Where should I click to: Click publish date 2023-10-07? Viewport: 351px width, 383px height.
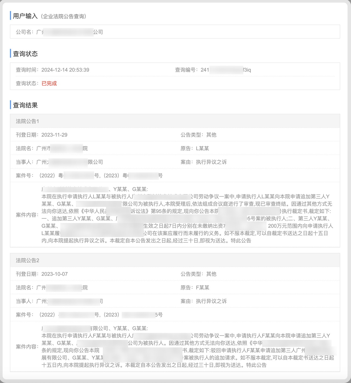54,274
